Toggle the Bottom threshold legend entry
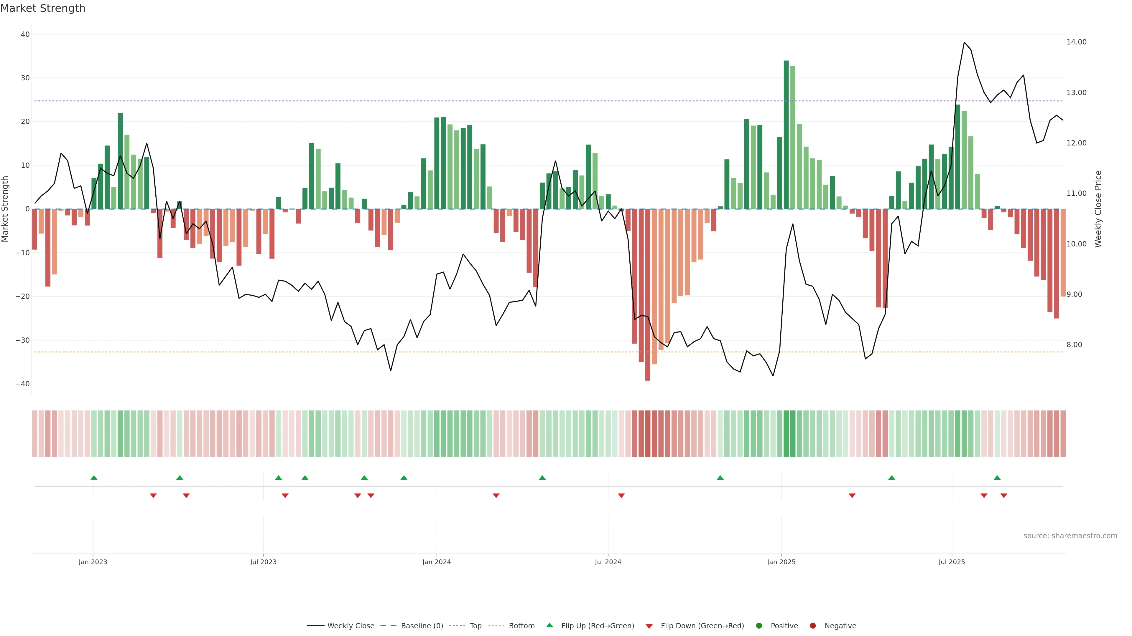This screenshot has width=1132, height=636. [x=521, y=626]
